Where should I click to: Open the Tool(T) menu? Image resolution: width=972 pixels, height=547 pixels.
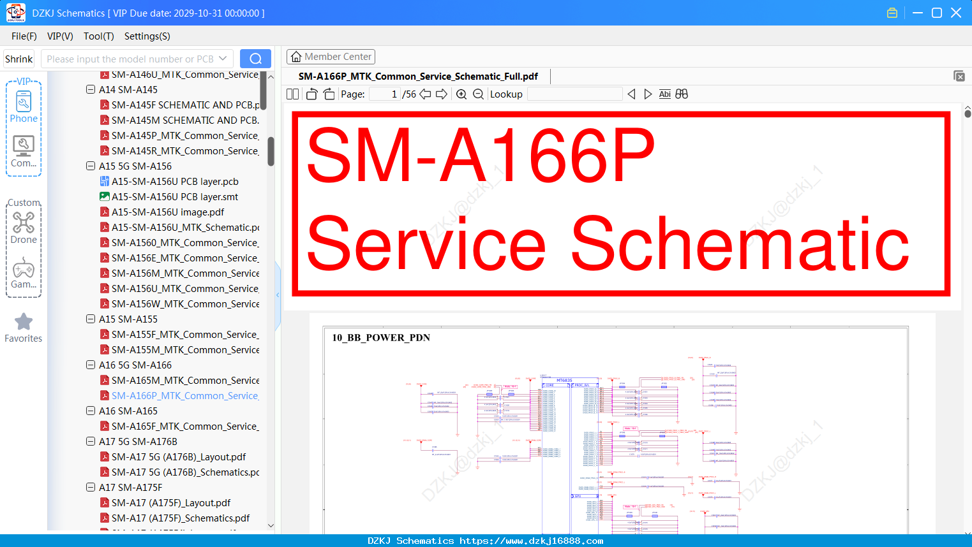[x=99, y=36]
